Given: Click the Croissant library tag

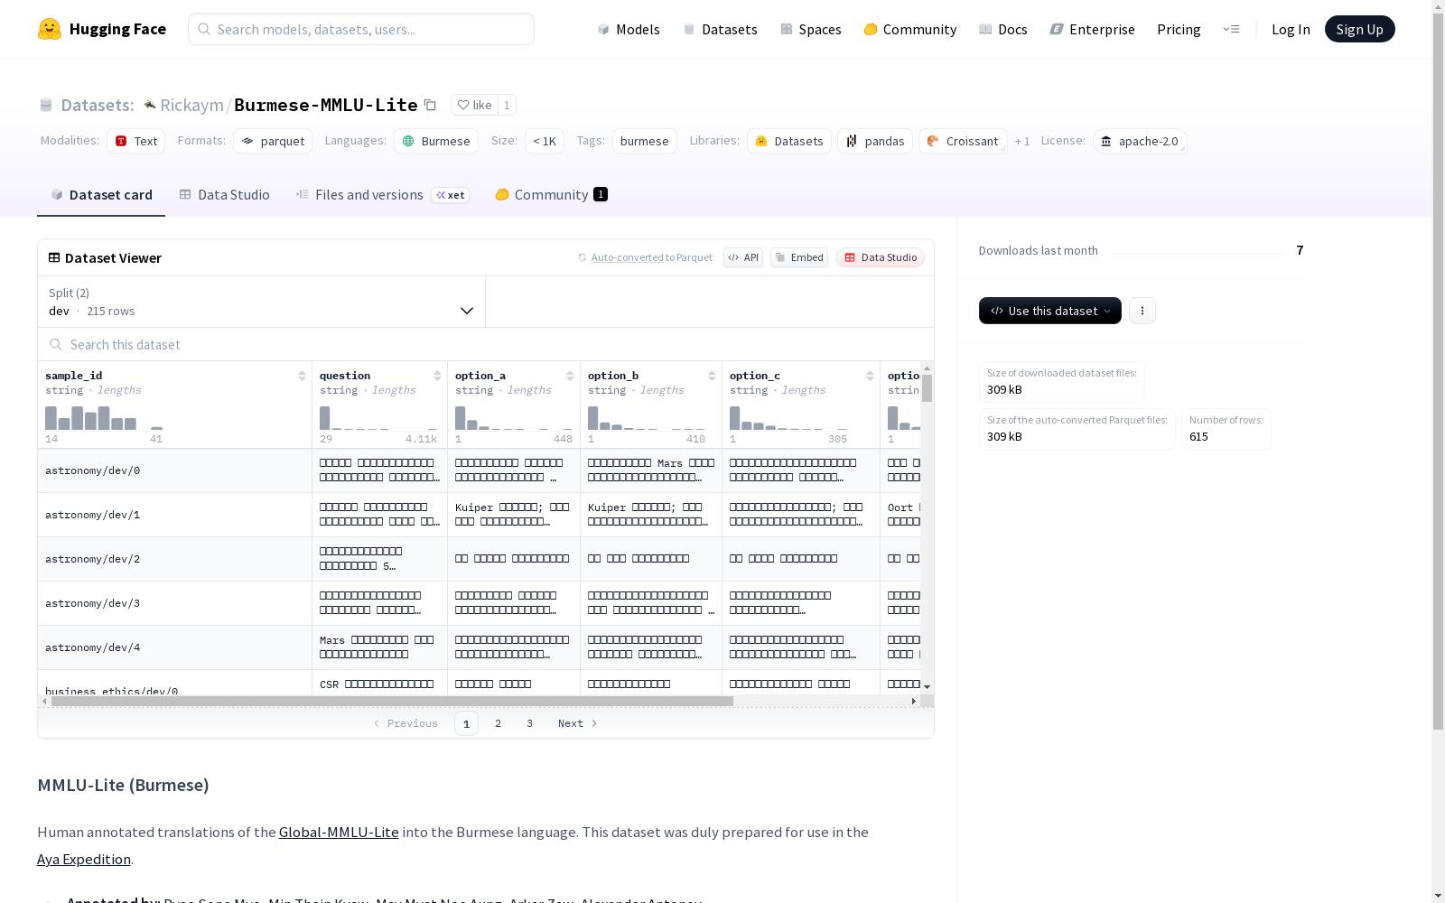Looking at the screenshot, I should coord(963,141).
